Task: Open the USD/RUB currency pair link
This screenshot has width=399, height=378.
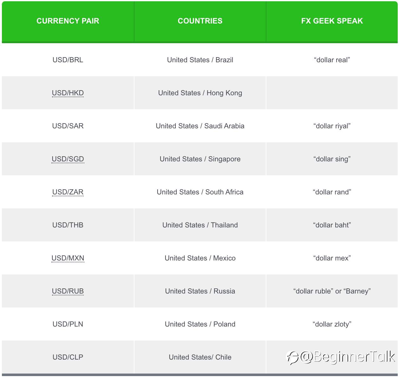Action: pyautogui.click(x=68, y=291)
